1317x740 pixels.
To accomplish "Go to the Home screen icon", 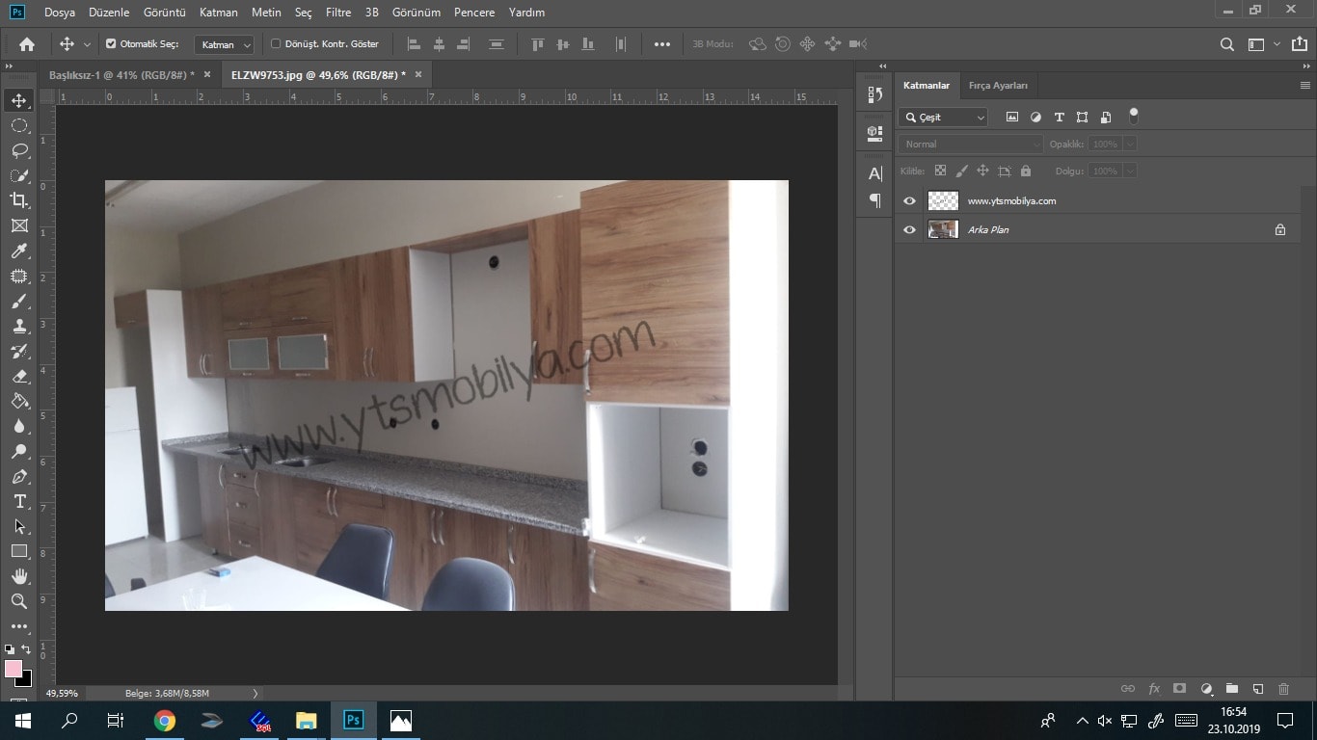I will 27,44.
